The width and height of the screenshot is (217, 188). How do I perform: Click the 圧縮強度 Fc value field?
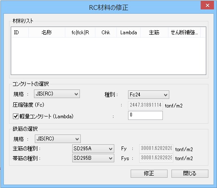[x=145, y=105]
